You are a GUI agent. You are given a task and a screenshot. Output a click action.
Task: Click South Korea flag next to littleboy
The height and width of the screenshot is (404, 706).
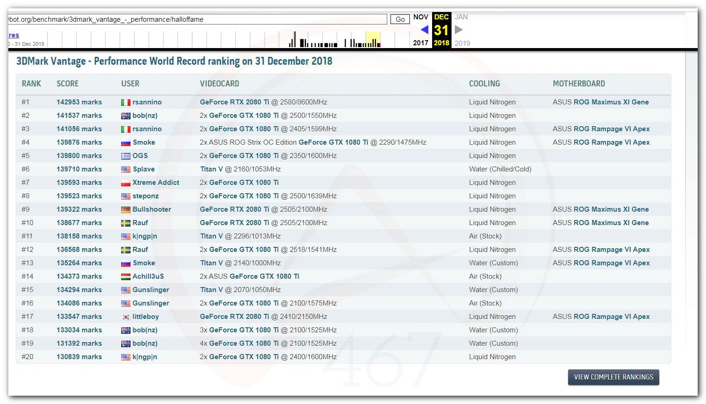(x=125, y=317)
